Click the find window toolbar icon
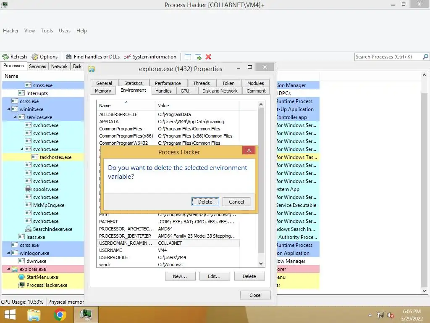This screenshot has width=430, height=323. tap(188, 57)
